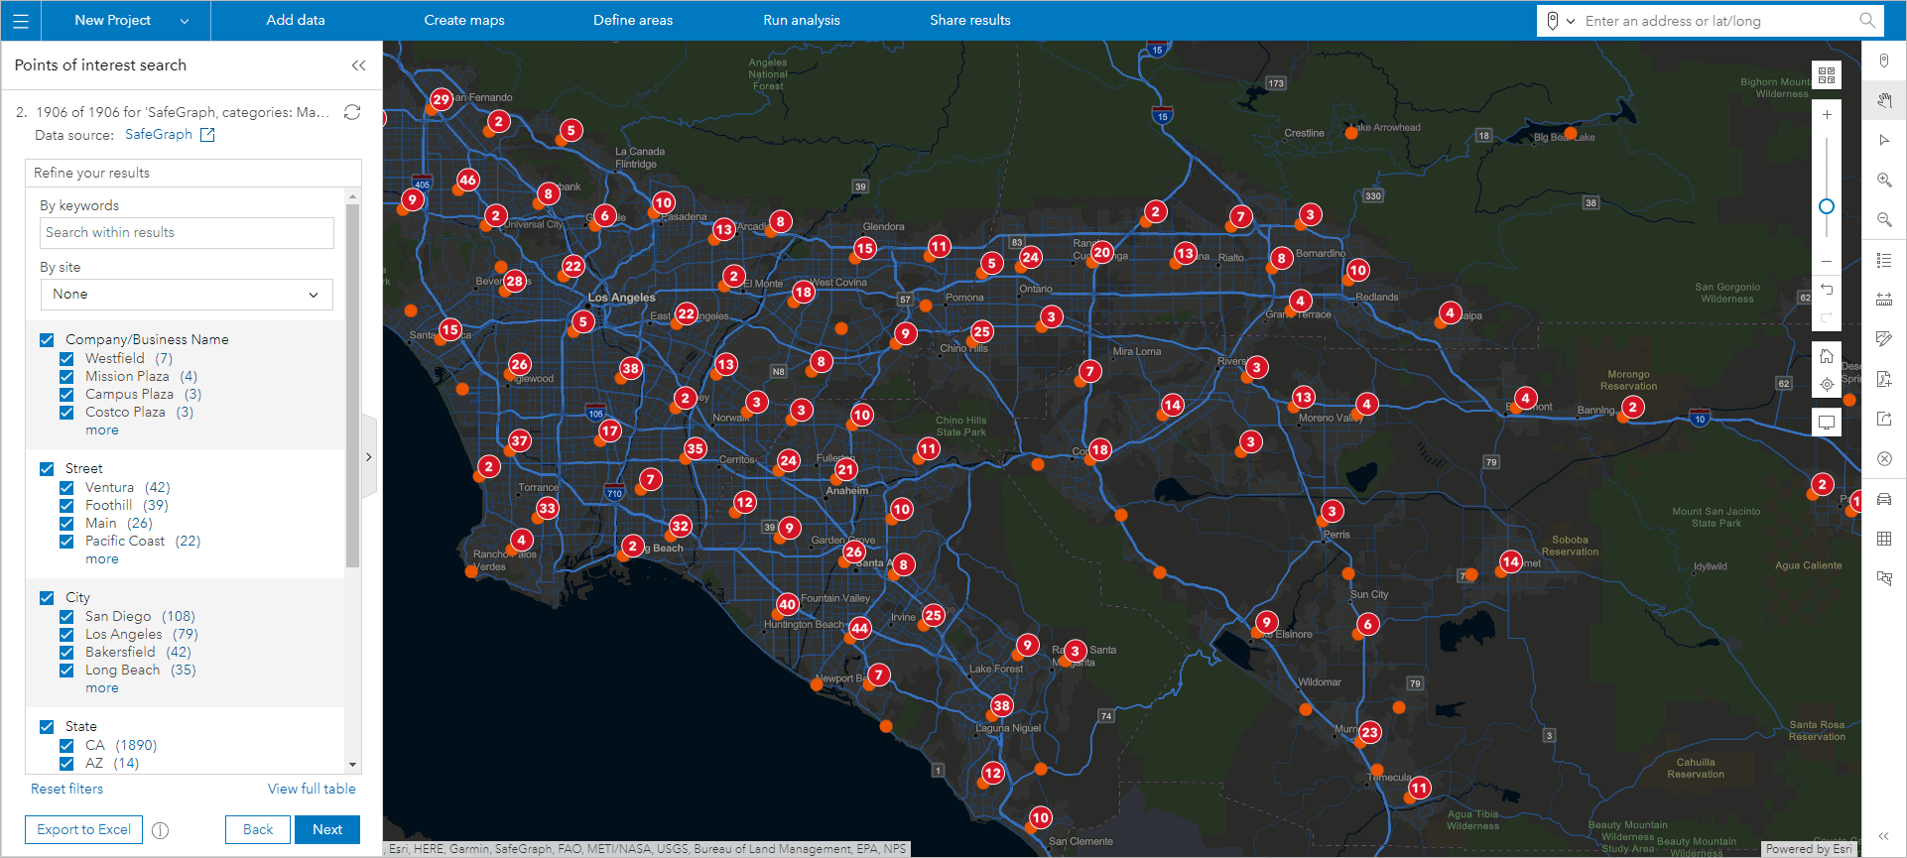This screenshot has width=1907, height=858.
Task: Click the map zoom slider handle
Action: (x=1827, y=206)
